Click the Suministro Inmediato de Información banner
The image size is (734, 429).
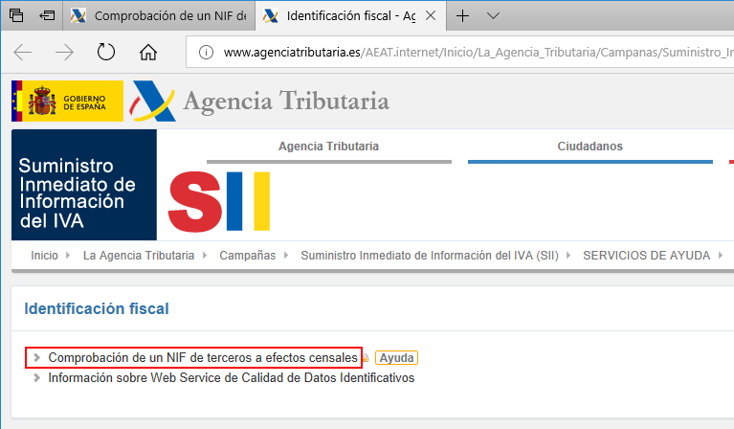84,185
